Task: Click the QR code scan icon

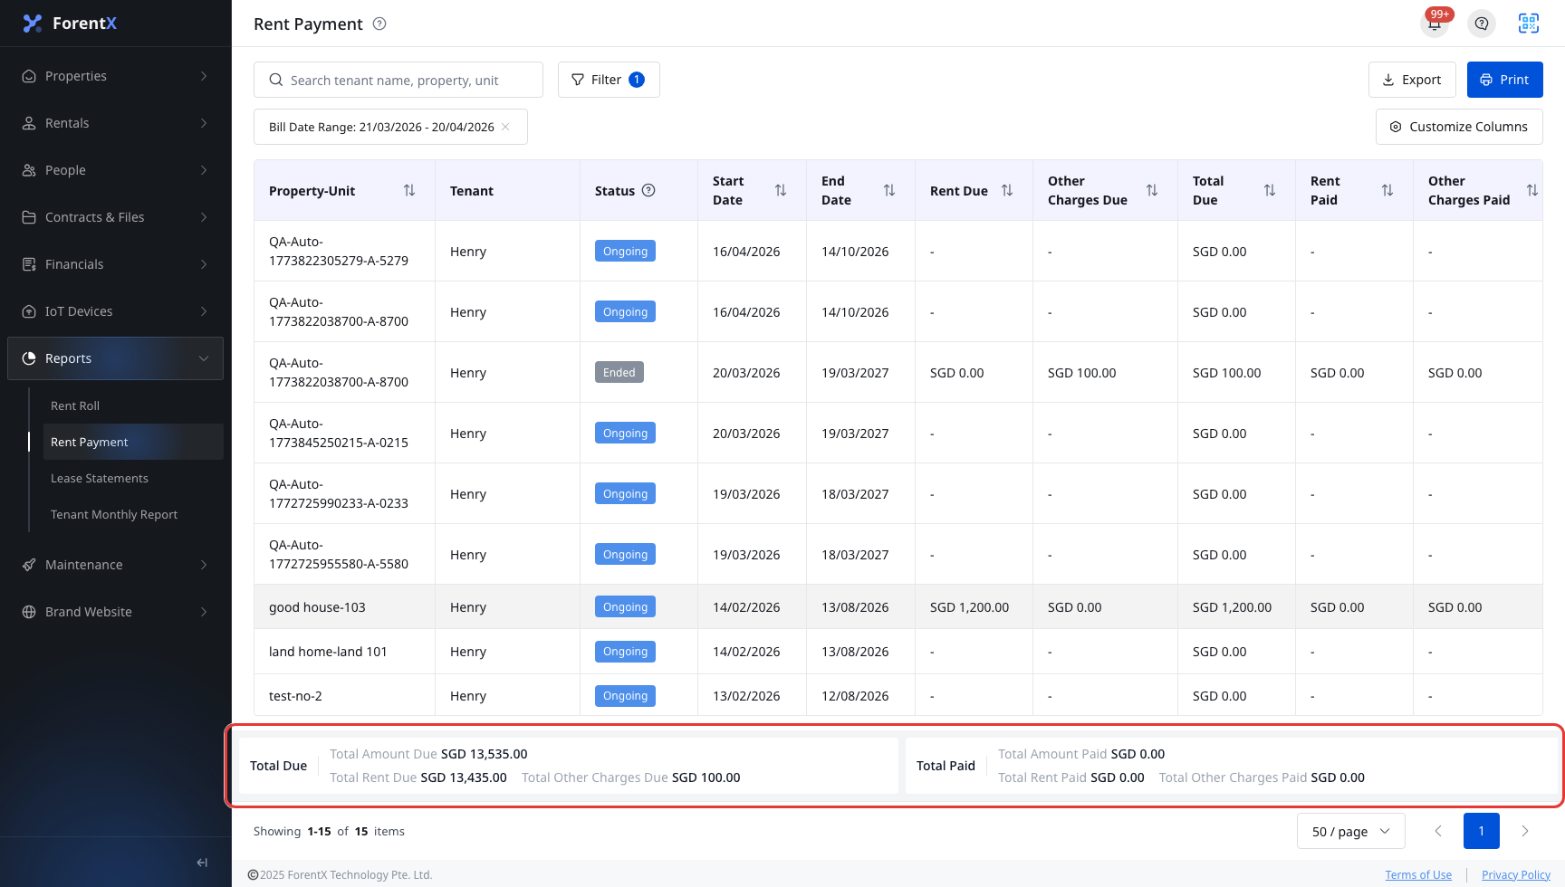Action: coord(1529,24)
